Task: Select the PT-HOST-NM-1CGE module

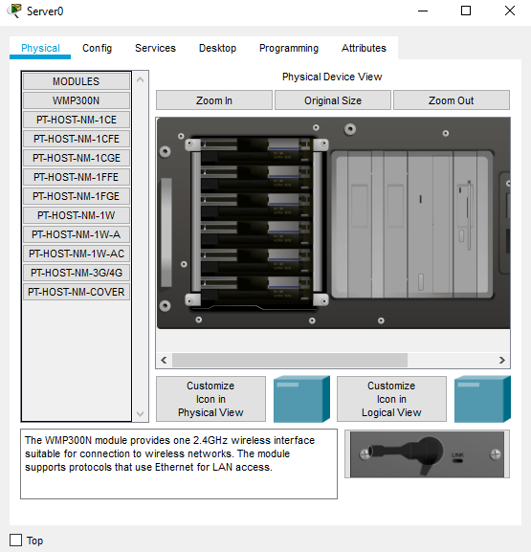Action: point(77,158)
